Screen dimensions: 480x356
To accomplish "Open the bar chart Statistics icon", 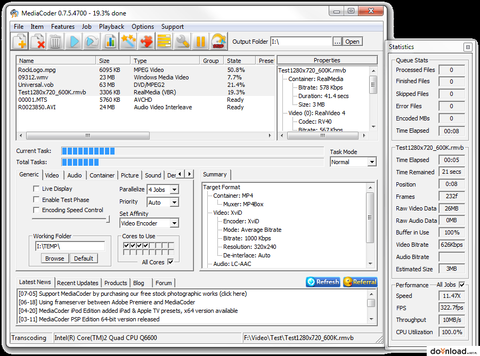I will (x=110, y=41).
